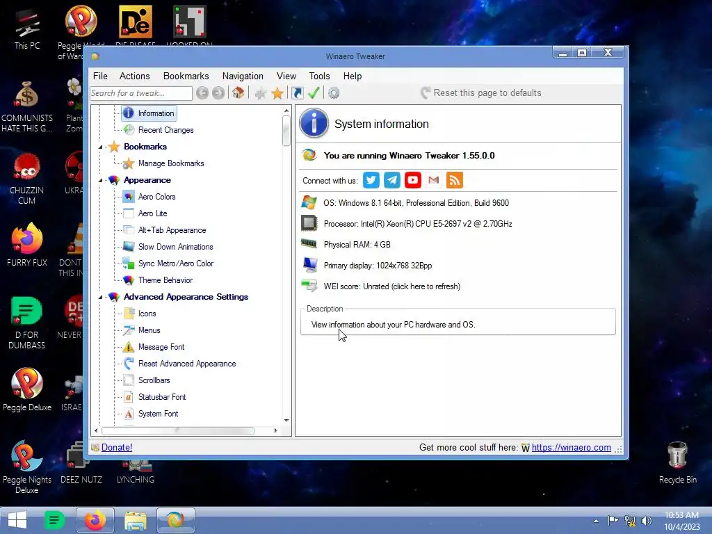The height and width of the screenshot is (534, 712).
Task: Open settings gear icon in the toolbar
Action: [334, 93]
